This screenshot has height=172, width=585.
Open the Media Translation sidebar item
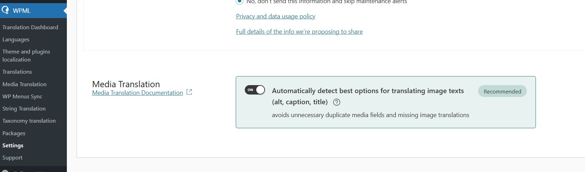pos(24,84)
